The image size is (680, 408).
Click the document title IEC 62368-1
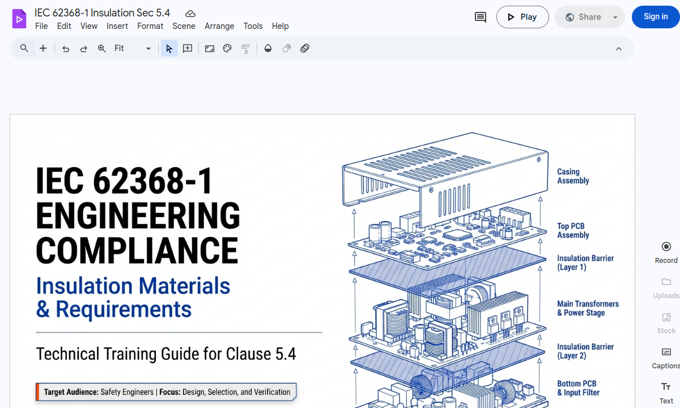point(103,13)
